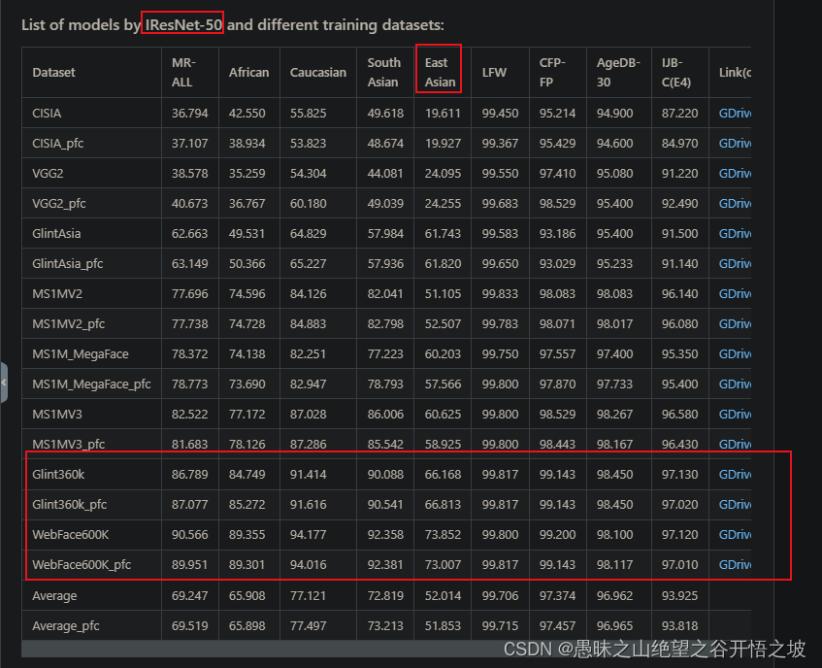The width and height of the screenshot is (822, 668).
Task: Open the GDrive link for MS1MV2
Action: (735, 294)
